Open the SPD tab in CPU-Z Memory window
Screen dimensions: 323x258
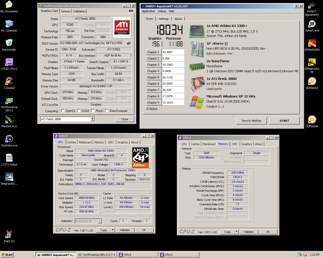click(235, 144)
